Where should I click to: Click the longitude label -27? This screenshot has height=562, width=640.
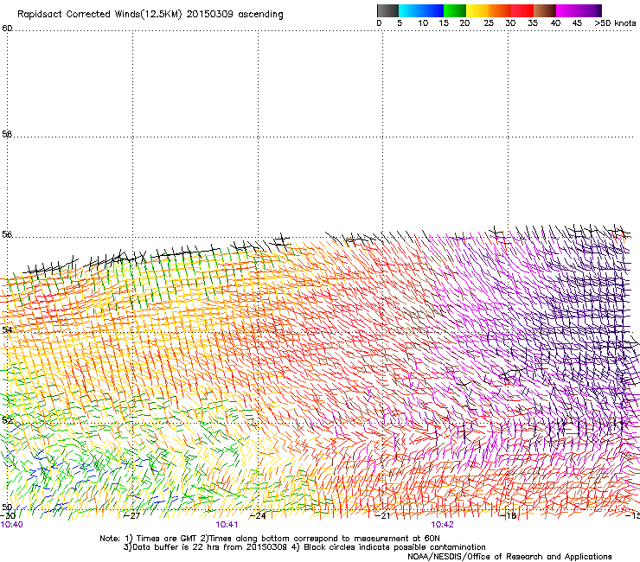coord(132,515)
